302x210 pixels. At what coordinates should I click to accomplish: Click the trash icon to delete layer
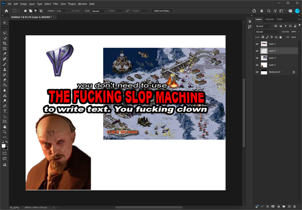(294, 206)
